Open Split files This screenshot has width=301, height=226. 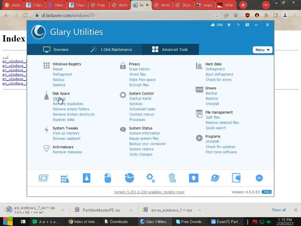(213, 117)
